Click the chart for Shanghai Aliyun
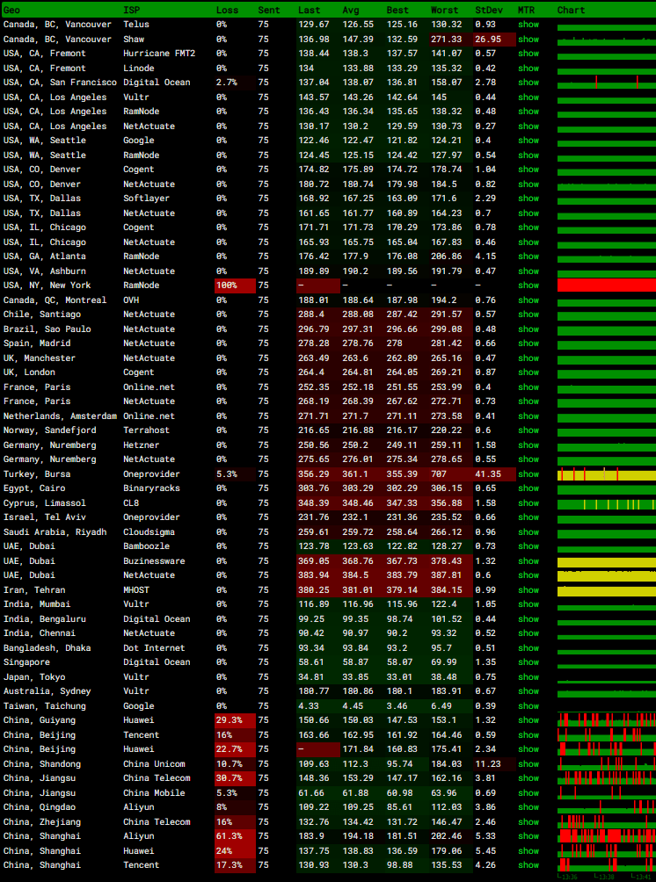 pyautogui.click(x=607, y=835)
